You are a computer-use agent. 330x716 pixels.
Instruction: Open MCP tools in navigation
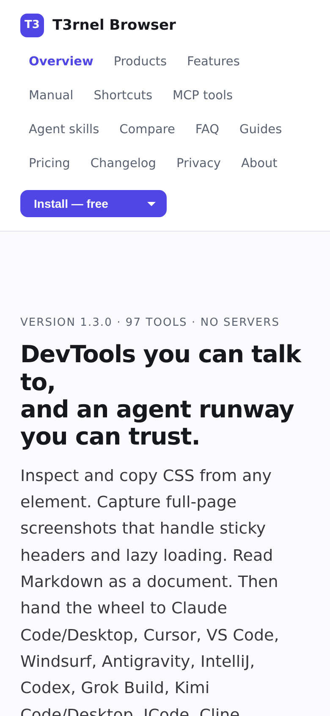point(203,95)
